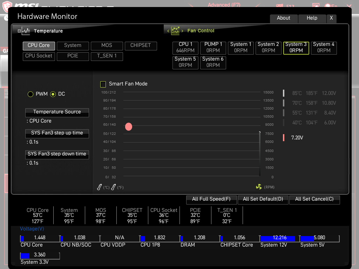Choose the System 4 fan
Viewport: 359px width, 269px height.
pyautogui.click(x=324, y=48)
